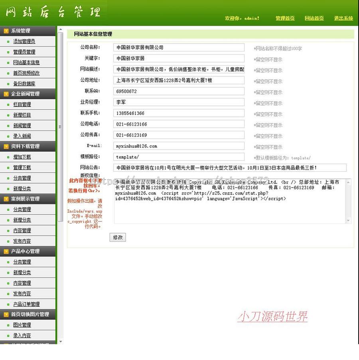
Task: Click sidebar scrollbar up arrow
Action: coord(61,30)
